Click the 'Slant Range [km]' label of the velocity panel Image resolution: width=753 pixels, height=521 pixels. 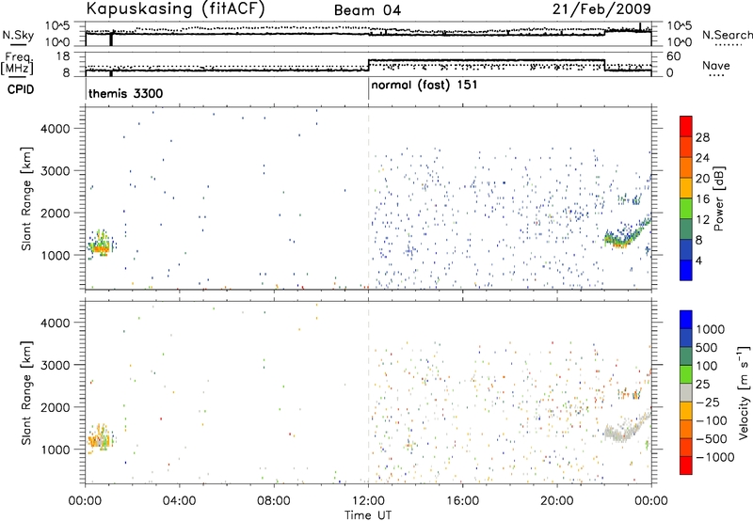[x=26, y=393]
